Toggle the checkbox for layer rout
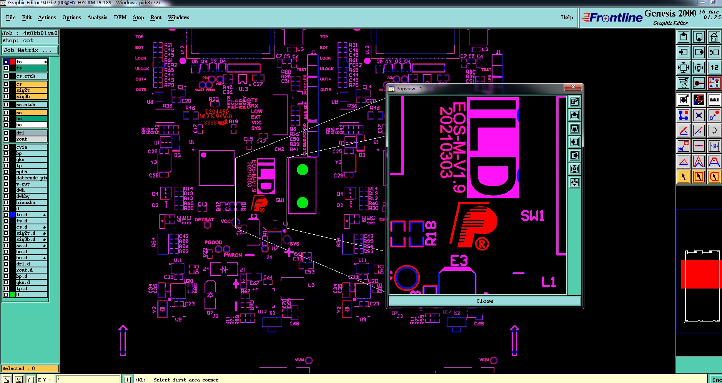This screenshot has height=383, width=722. coord(6,139)
